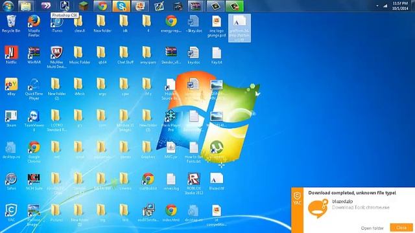This screenshot has width=415, height=233.
Task: Click the camera icon in the taskbar
Action: (178, 6)
